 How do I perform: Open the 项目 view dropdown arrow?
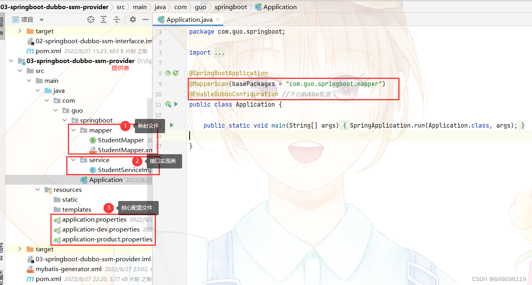(x=42, y=19)
